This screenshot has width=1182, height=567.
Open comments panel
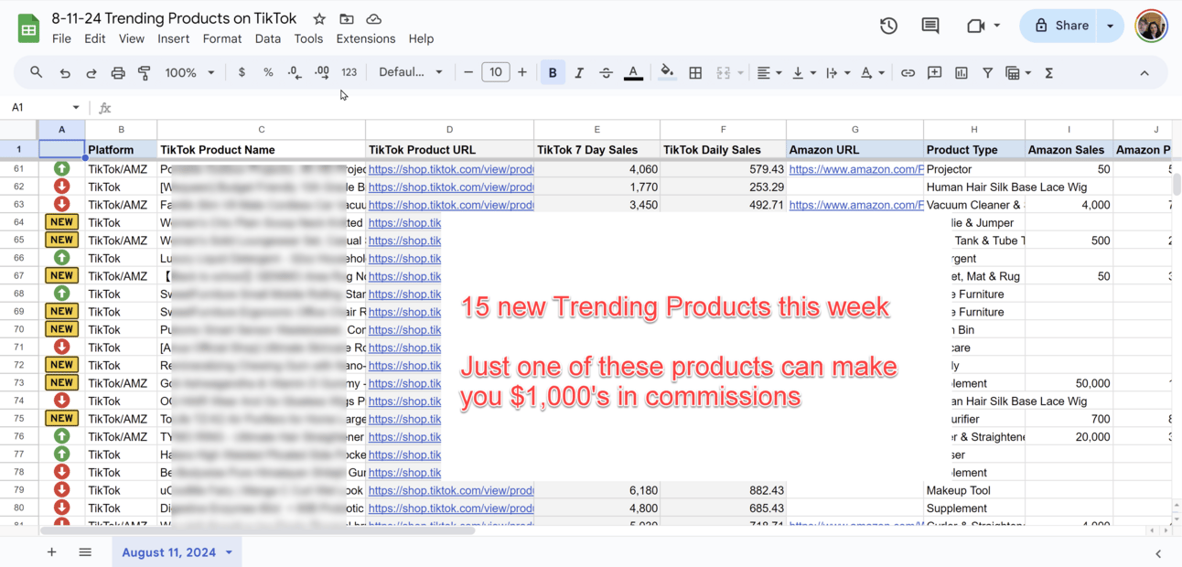(x=930, y=26)
